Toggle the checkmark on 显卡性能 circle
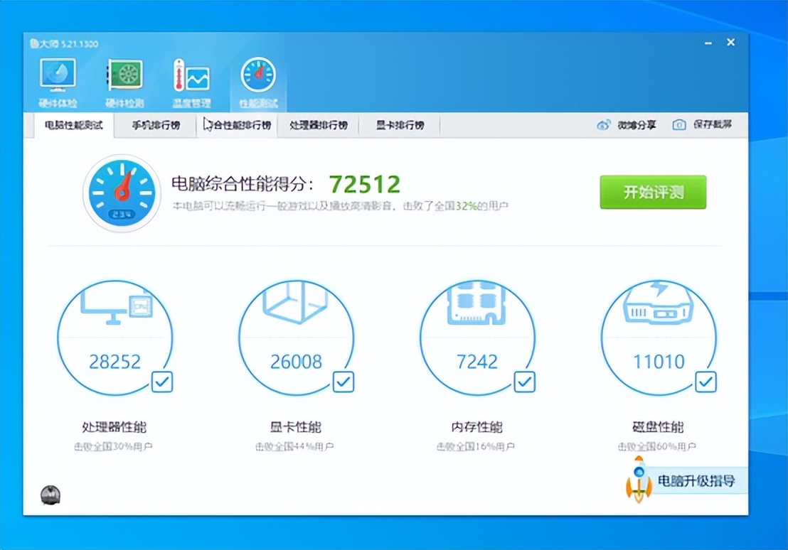Viewport: 788px width, 550px height. (343, 382)
